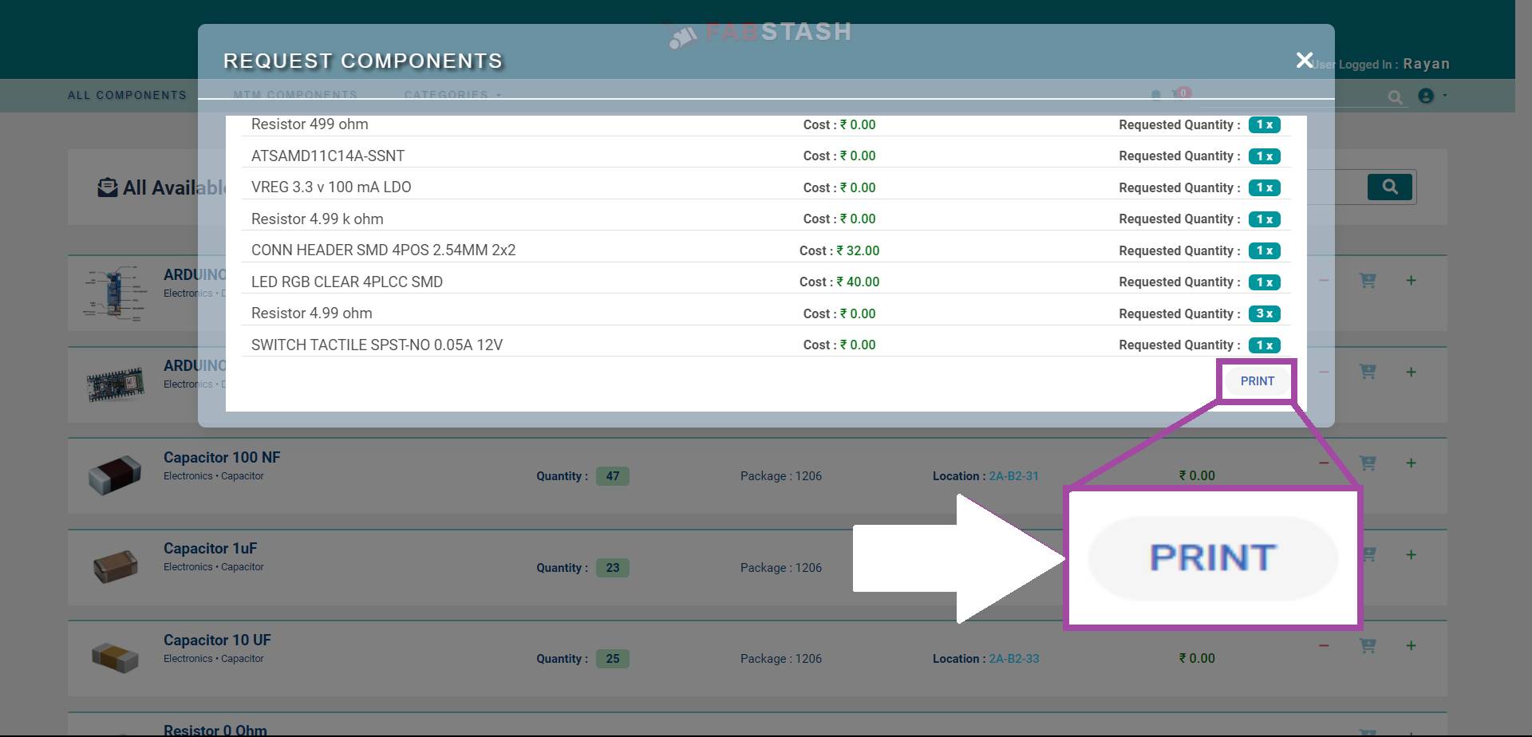Click the header magnifier search icon
Viewport: 1532px width, 737px height.
click(1395, 97)
